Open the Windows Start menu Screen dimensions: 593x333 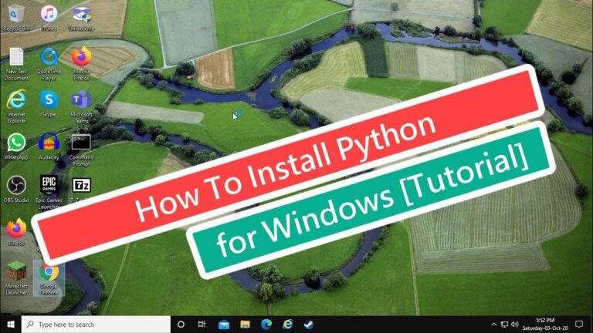(x=11, y=325)
